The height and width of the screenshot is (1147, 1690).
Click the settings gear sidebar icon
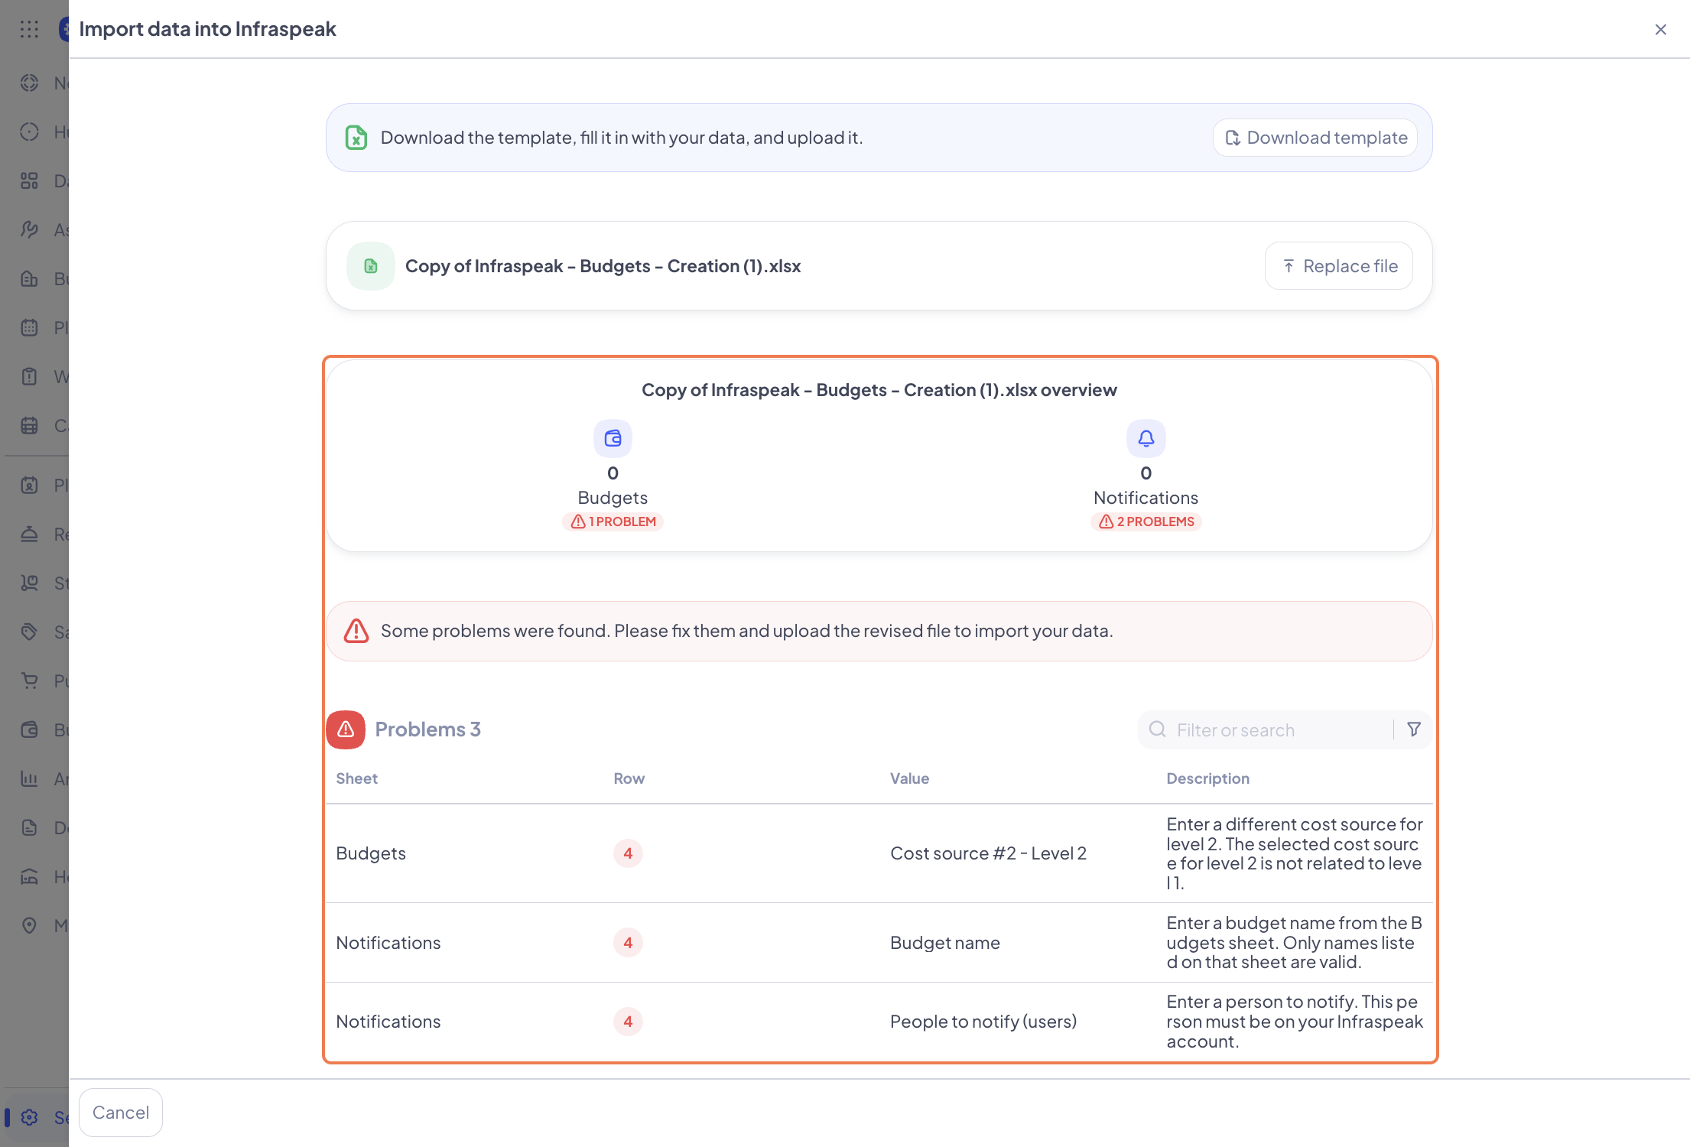pos(29,1117)
